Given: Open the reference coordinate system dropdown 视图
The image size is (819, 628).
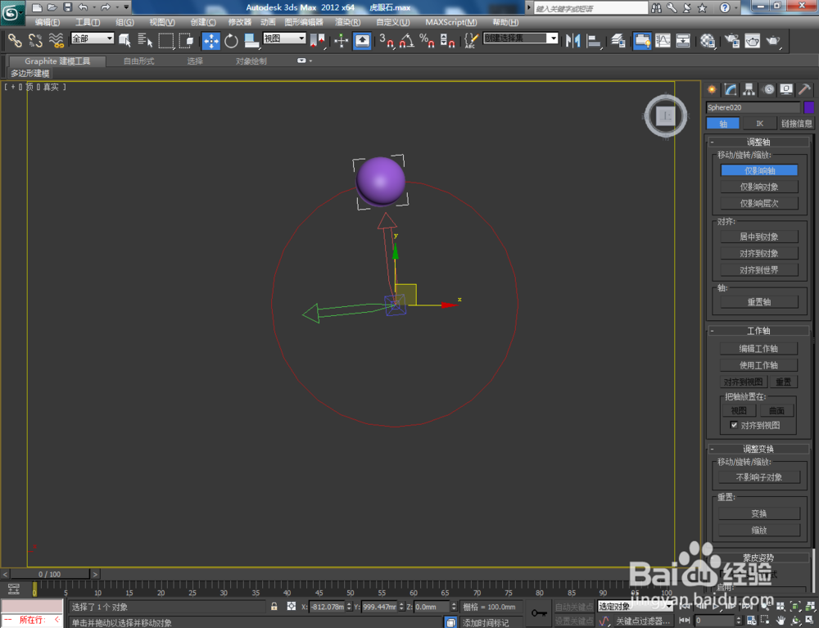Looking at the screenshot, I should pyautogui.click(x=284, y=38).
